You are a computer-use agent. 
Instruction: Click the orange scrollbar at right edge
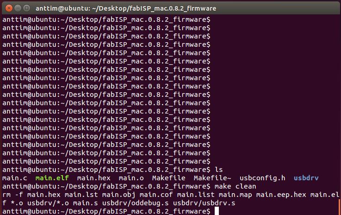(340, 207)
